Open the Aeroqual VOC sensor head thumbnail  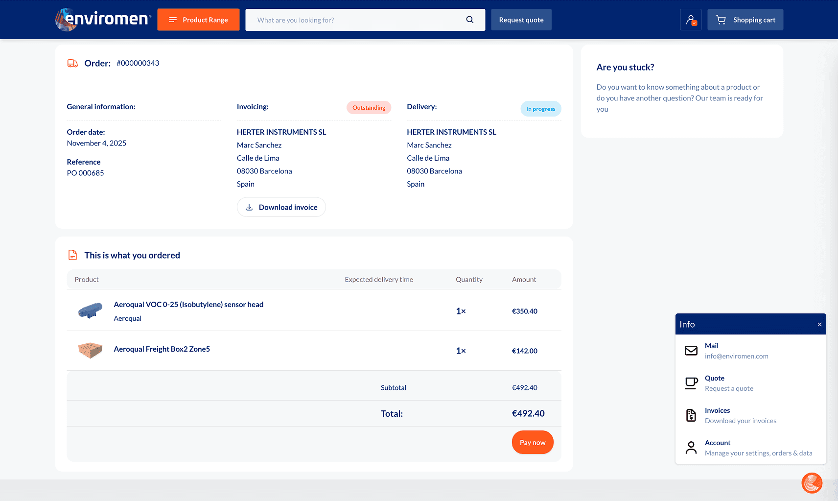(x=90, y=310)
